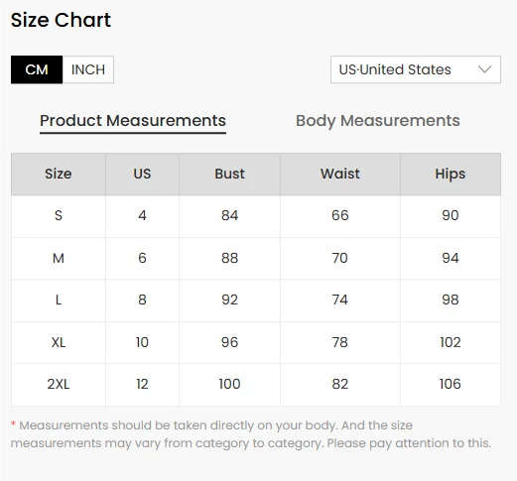
Task: Click the Bust column header
Action: point(229,174)
